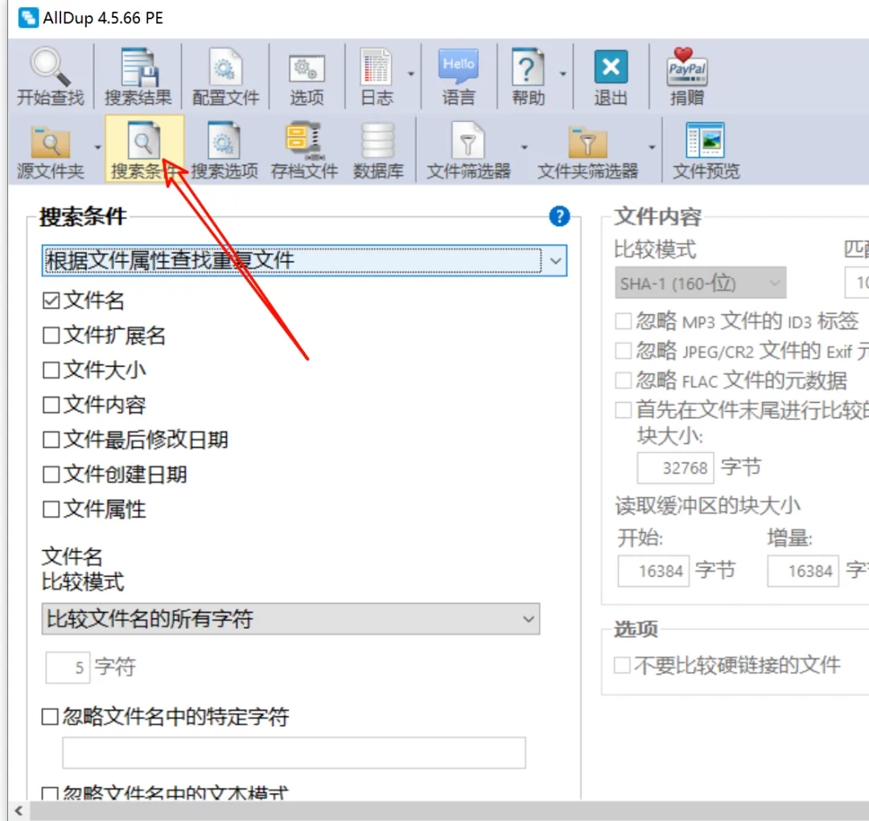Screen dimensions: 869x821
Task: Click the horizontal scrollbar left arrow
Action: pyautogui.click(x=19, y=811)
